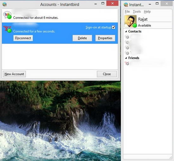Click Rajat's profile picture
Viewport: 174px width, 161px height.
point(130,21)
